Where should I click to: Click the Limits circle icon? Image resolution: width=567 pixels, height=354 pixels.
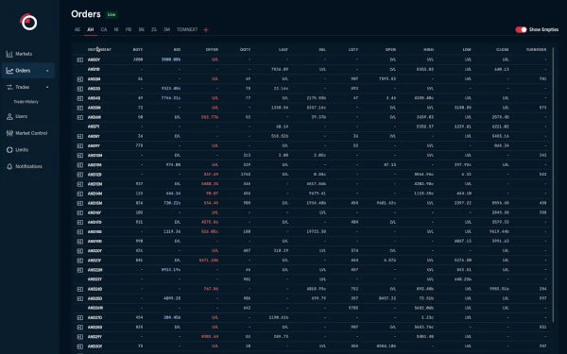coord(9,149)
